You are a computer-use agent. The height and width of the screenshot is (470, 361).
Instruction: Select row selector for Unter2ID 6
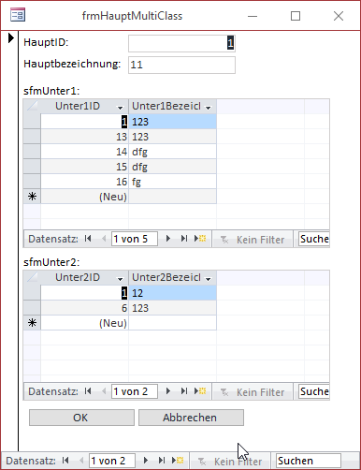point(32,308)
